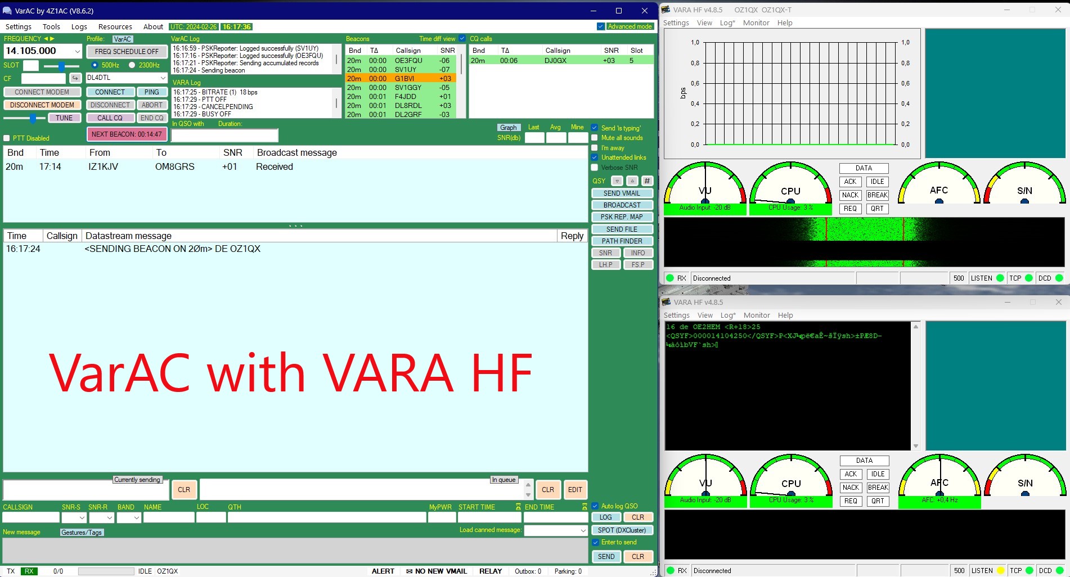The image size is (1070, 577).
Task: Click the SLOT slider handle
Action: point(61,66)
